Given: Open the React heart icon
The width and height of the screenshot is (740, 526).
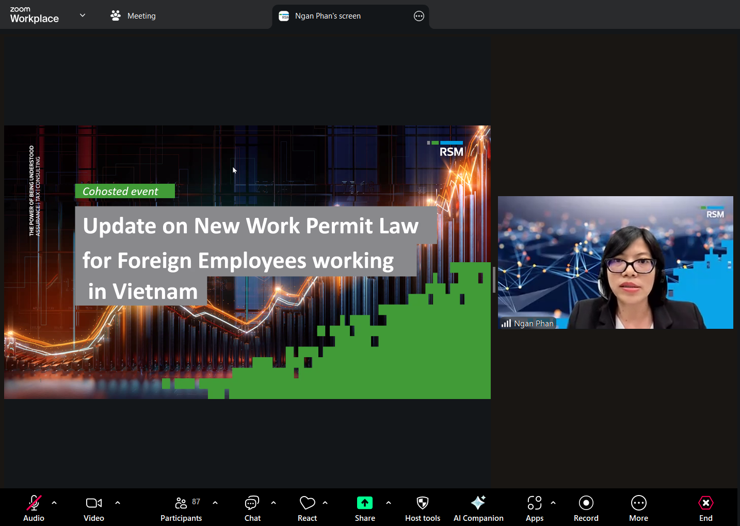Looking at the screenshot, I should 307,508.
